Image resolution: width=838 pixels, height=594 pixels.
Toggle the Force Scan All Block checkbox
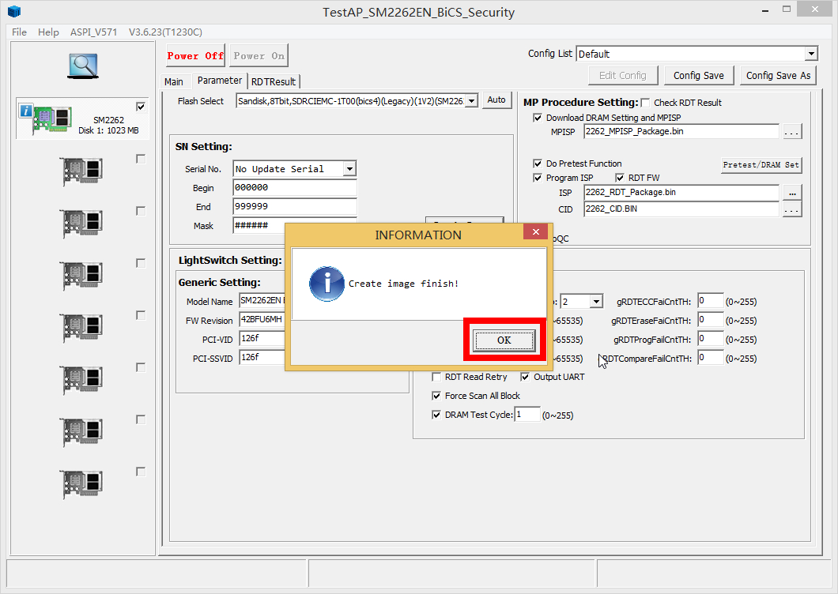pyautogui.click(x=436, y=396)
